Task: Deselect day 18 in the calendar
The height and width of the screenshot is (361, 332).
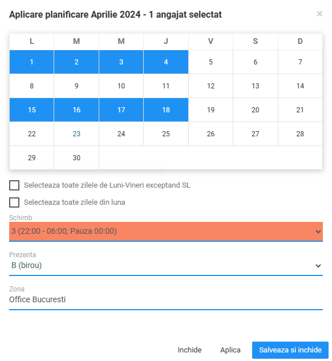Action: 166,110
